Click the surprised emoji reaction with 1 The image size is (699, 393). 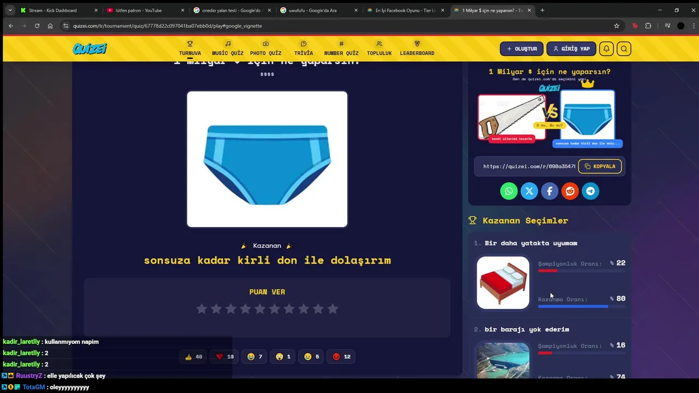coord(283,356)
